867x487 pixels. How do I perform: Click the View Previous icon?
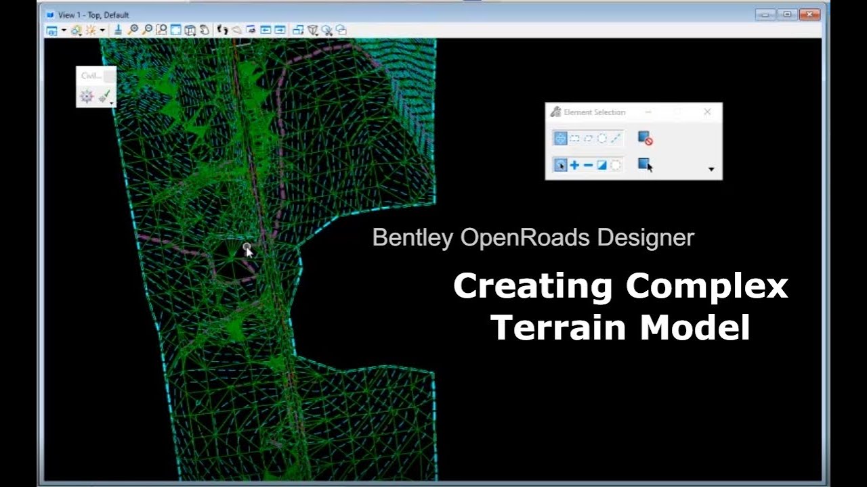pyautogui.click(x=266, y=30)
